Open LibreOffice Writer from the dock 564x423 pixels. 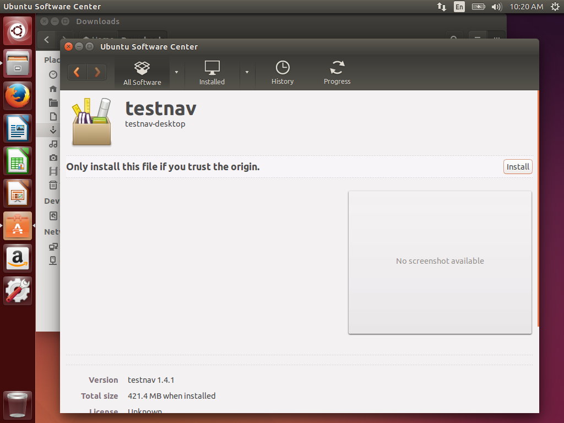[x=18, y=129]
